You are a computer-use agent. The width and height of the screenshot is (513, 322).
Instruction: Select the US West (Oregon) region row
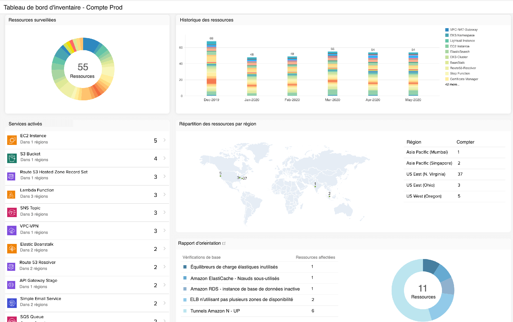tap(455, 196)
